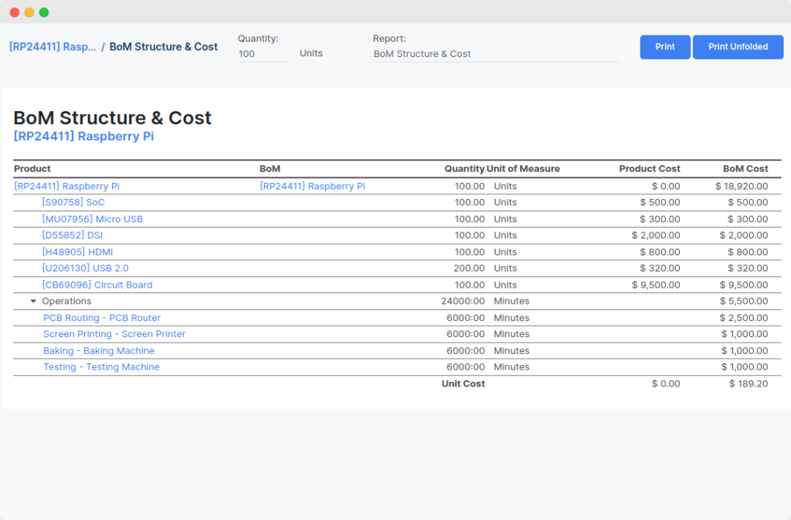Click the Print button
The image size is (791, 520).
(664, 47)
